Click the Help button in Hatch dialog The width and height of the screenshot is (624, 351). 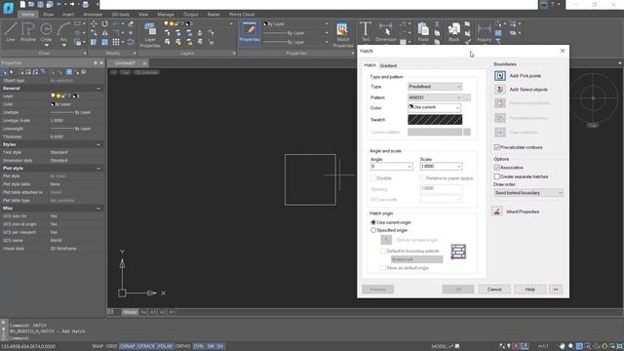pos(529,290)
